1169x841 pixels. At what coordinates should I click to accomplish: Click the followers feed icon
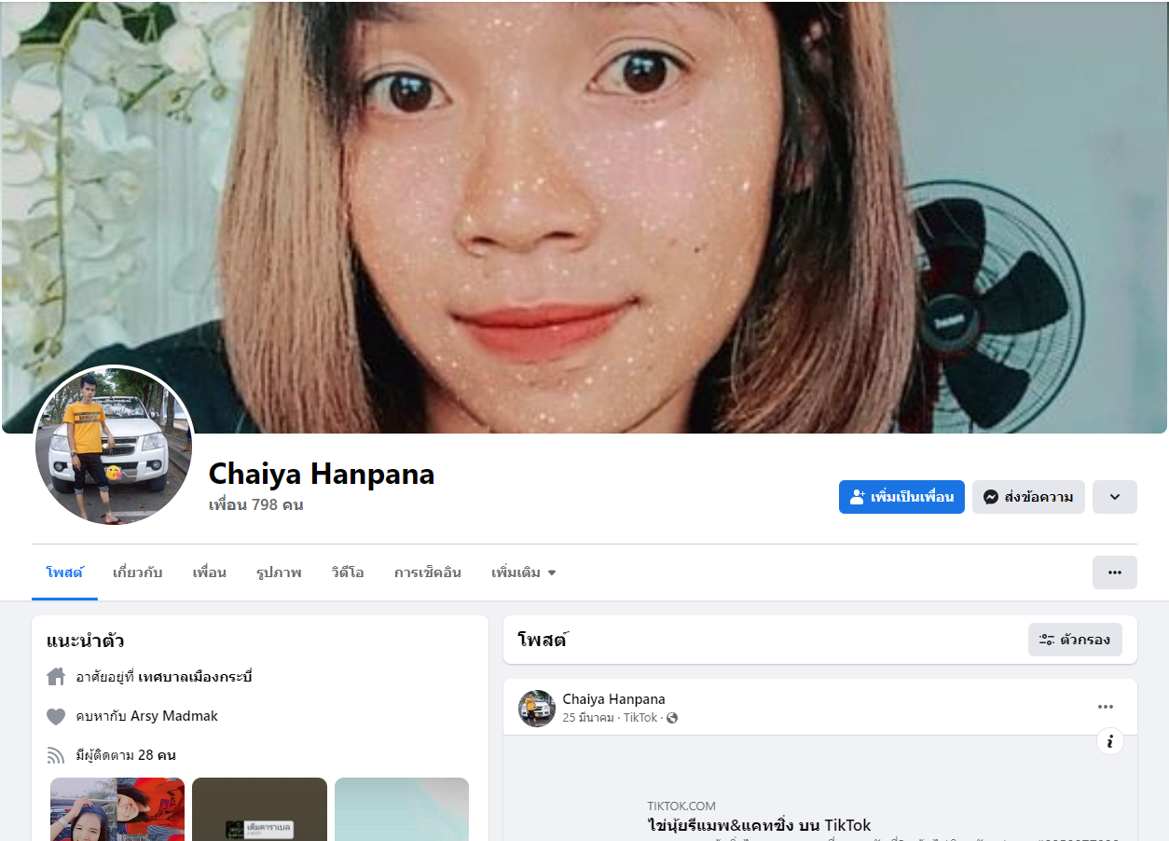click(56, 755)
